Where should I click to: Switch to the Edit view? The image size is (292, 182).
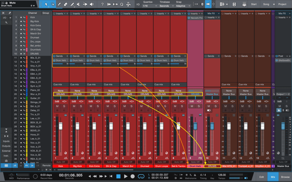coord(262,177)
